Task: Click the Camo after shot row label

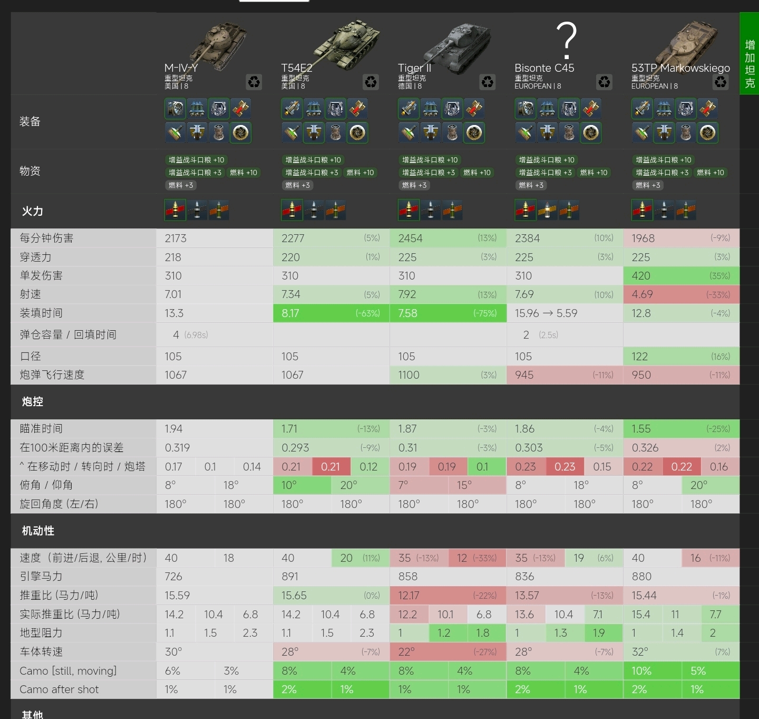Action: [59, 689]
